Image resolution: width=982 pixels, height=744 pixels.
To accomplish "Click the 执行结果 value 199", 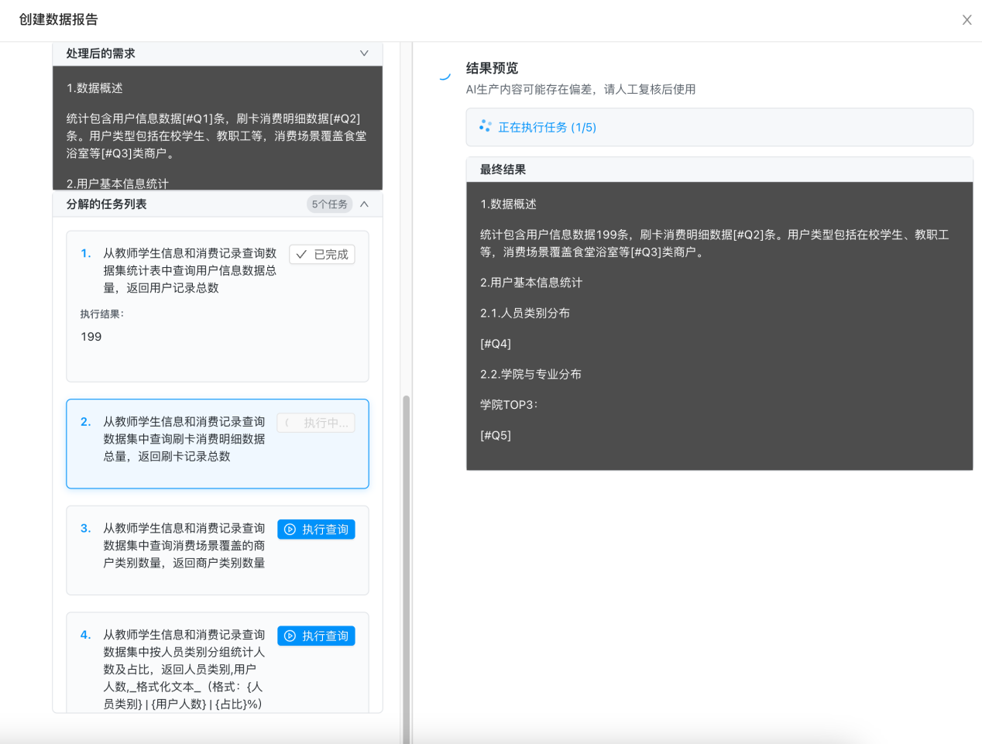I will (x=91, y=337).
